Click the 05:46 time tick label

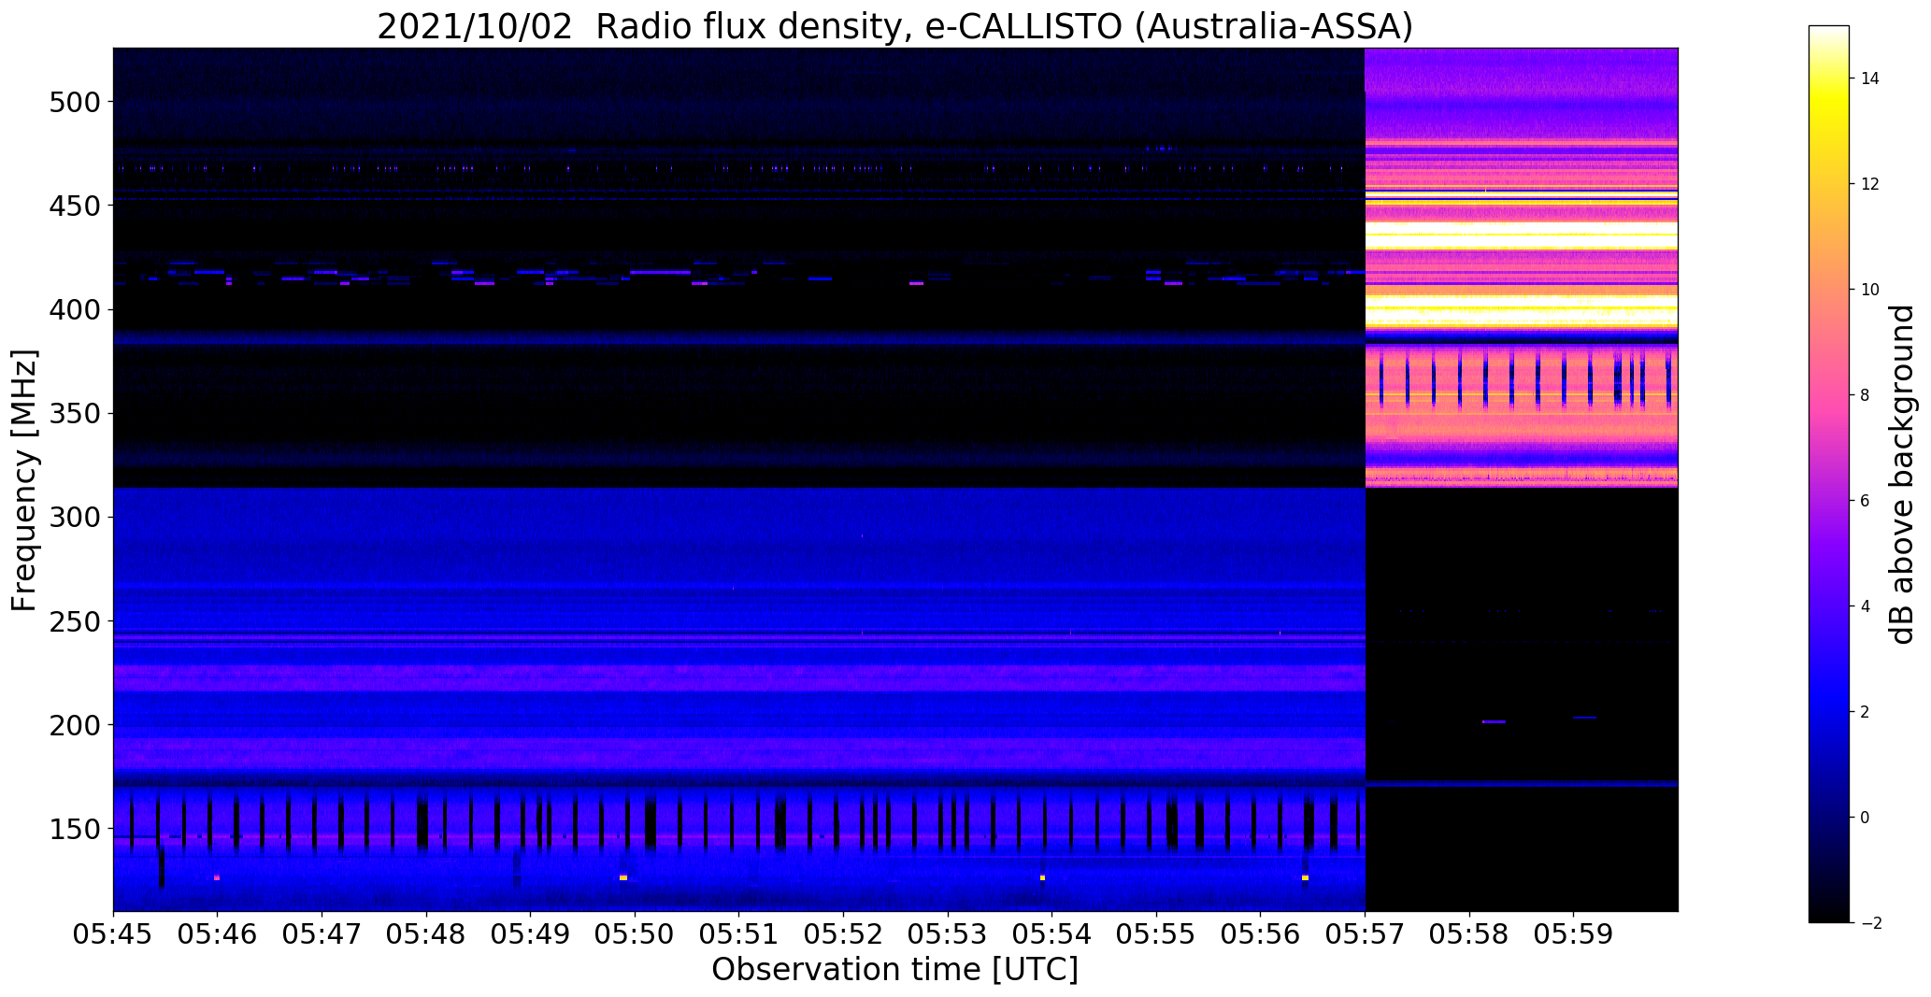(x=218, y=934)
